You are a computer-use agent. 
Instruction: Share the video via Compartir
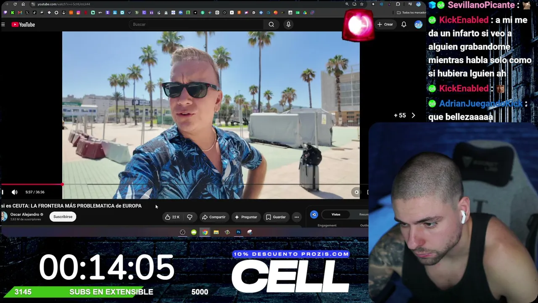pos(214,217)
